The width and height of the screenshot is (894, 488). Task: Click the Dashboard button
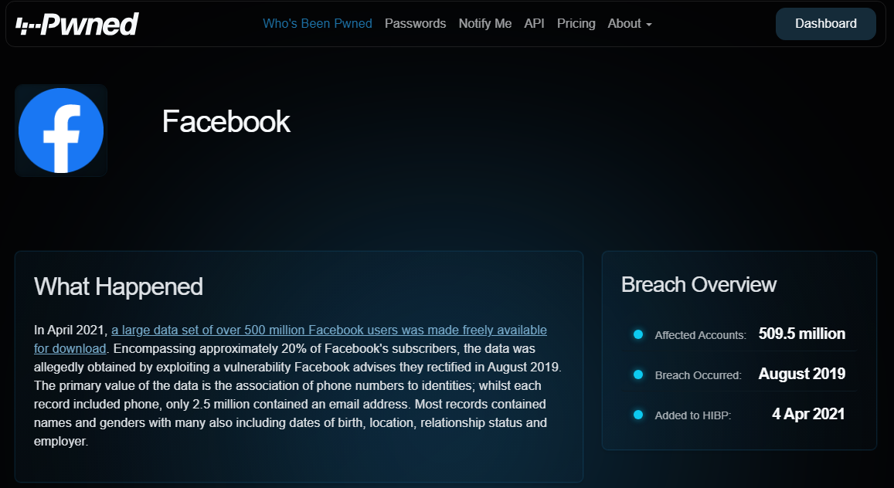click(825, 24)
